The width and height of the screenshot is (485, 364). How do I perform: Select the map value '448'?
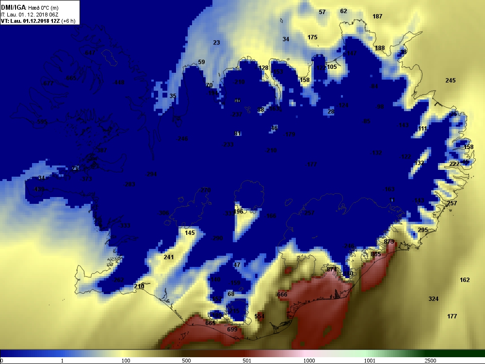119,83
